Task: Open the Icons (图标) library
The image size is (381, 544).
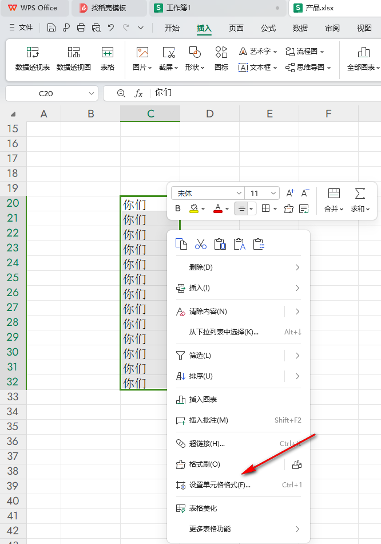Action: point(221,58)
